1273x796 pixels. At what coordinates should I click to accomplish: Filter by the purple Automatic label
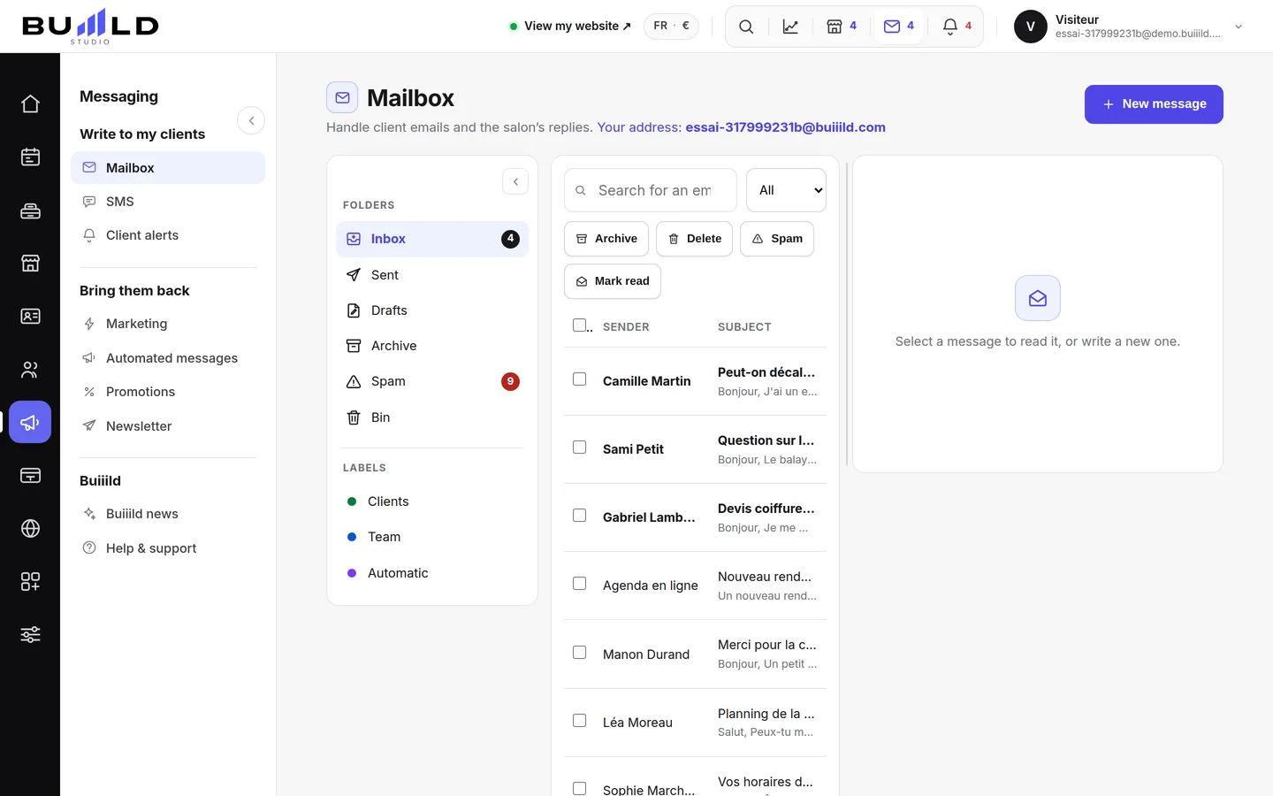coord(432,573)
